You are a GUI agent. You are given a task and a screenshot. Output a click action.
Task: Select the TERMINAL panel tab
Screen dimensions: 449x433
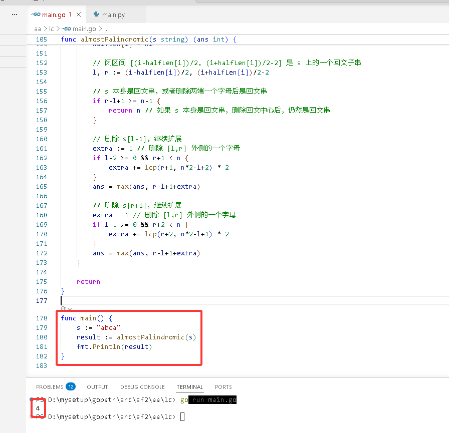189,387
